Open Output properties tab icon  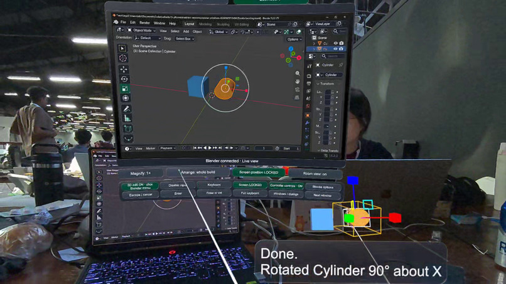click(309, 84)
